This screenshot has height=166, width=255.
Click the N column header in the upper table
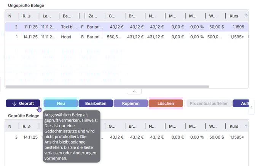click(x=11, y=16)
